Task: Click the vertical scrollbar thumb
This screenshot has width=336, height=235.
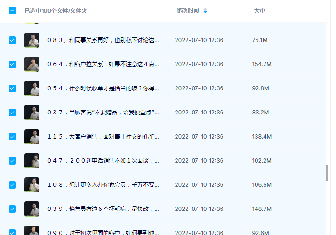Action: (x=327, y=173)
